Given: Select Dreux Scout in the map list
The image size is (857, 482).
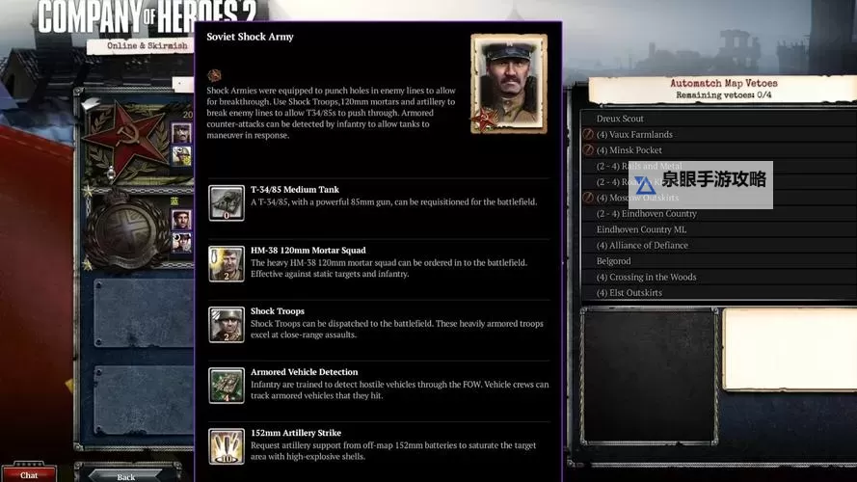Looking at the screenshot, I should pyautogui.click(x=620, y=119).
